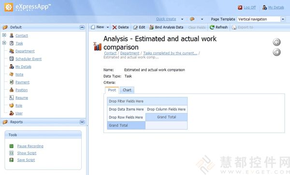The image size is (290, 175).
Task: Open the theme palette icon near Quick create
Action: click(192, 19)
